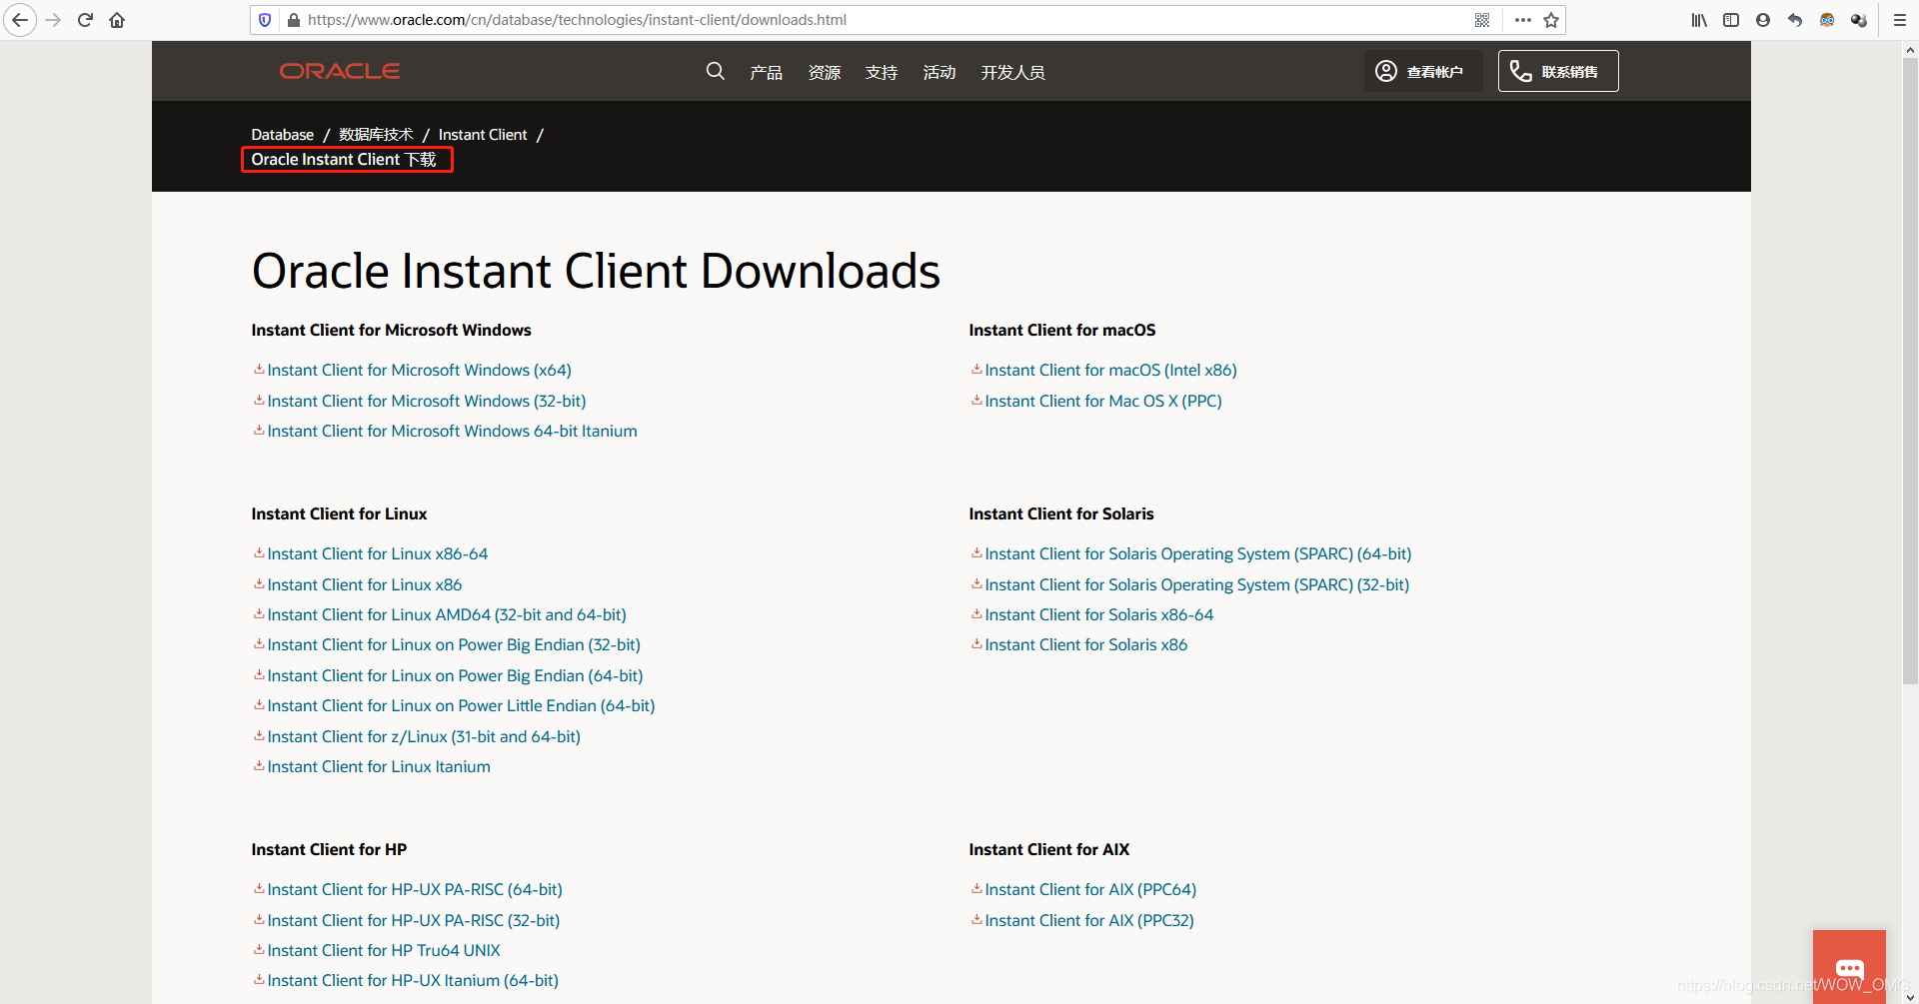Open the QR code icon in address bar

click(1482, 20)
